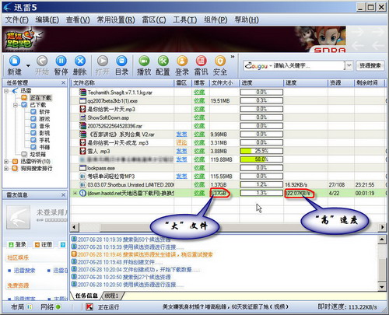Click 收藏 link in Techsmith.SnagIt row
Image resolution: width=389 pixels, height=315 pixels.
pos(199,93)
